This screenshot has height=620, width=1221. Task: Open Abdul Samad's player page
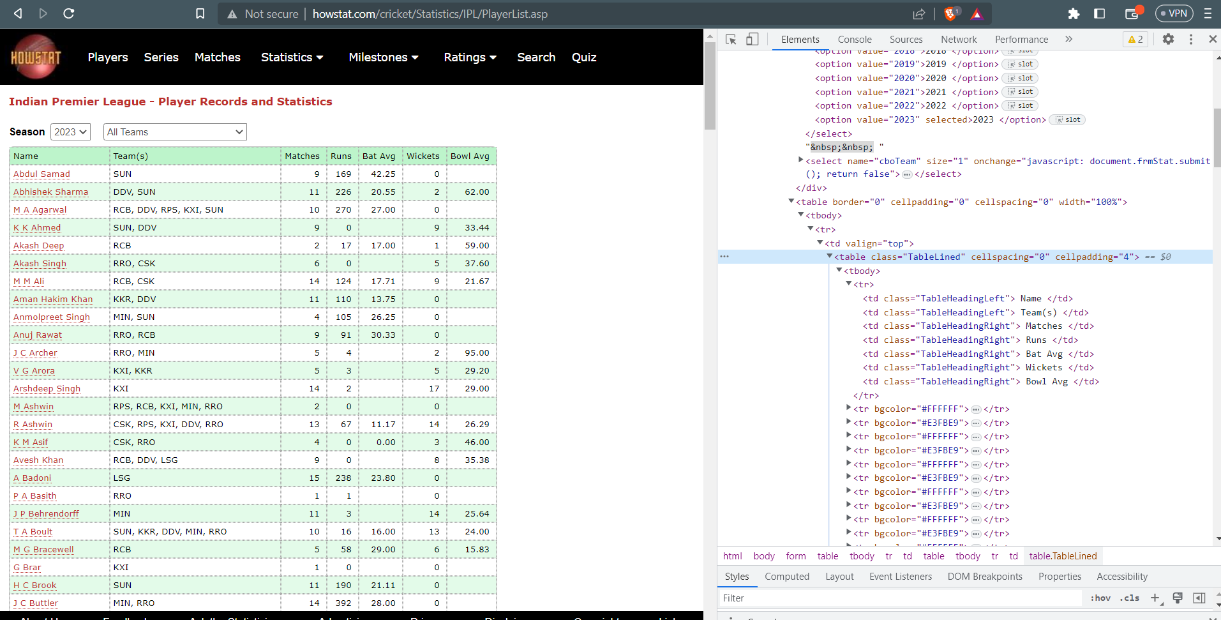click(x=41, y=174)
